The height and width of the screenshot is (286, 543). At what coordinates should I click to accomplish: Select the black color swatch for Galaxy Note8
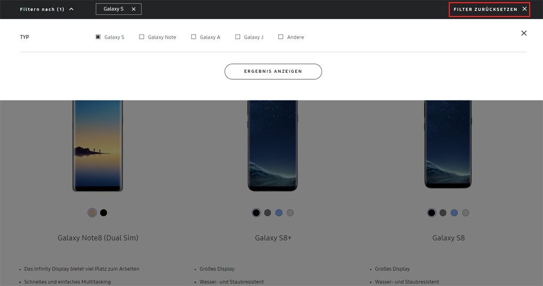pos(104,213)
